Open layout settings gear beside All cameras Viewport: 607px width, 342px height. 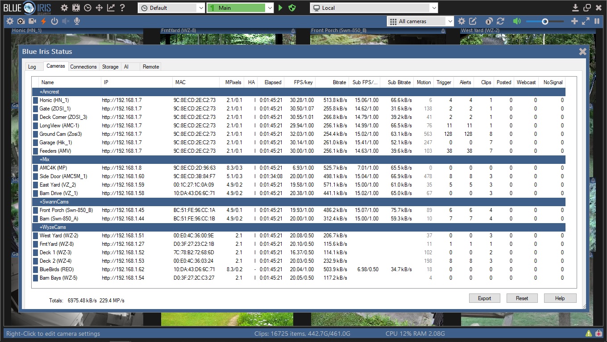[461, 21]
